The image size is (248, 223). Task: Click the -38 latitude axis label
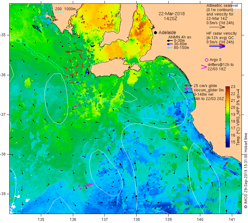point(3,154)
